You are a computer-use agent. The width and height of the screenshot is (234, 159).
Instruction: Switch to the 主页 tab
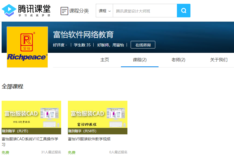(x=105, y=60)
